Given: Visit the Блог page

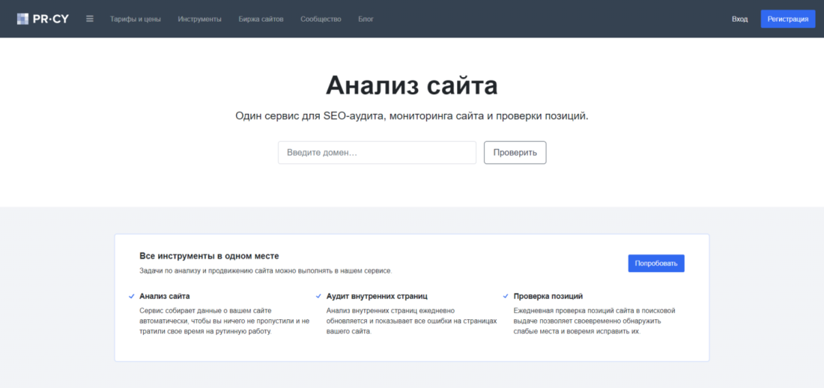Looking at the screenshot, I should coord(366,19).
